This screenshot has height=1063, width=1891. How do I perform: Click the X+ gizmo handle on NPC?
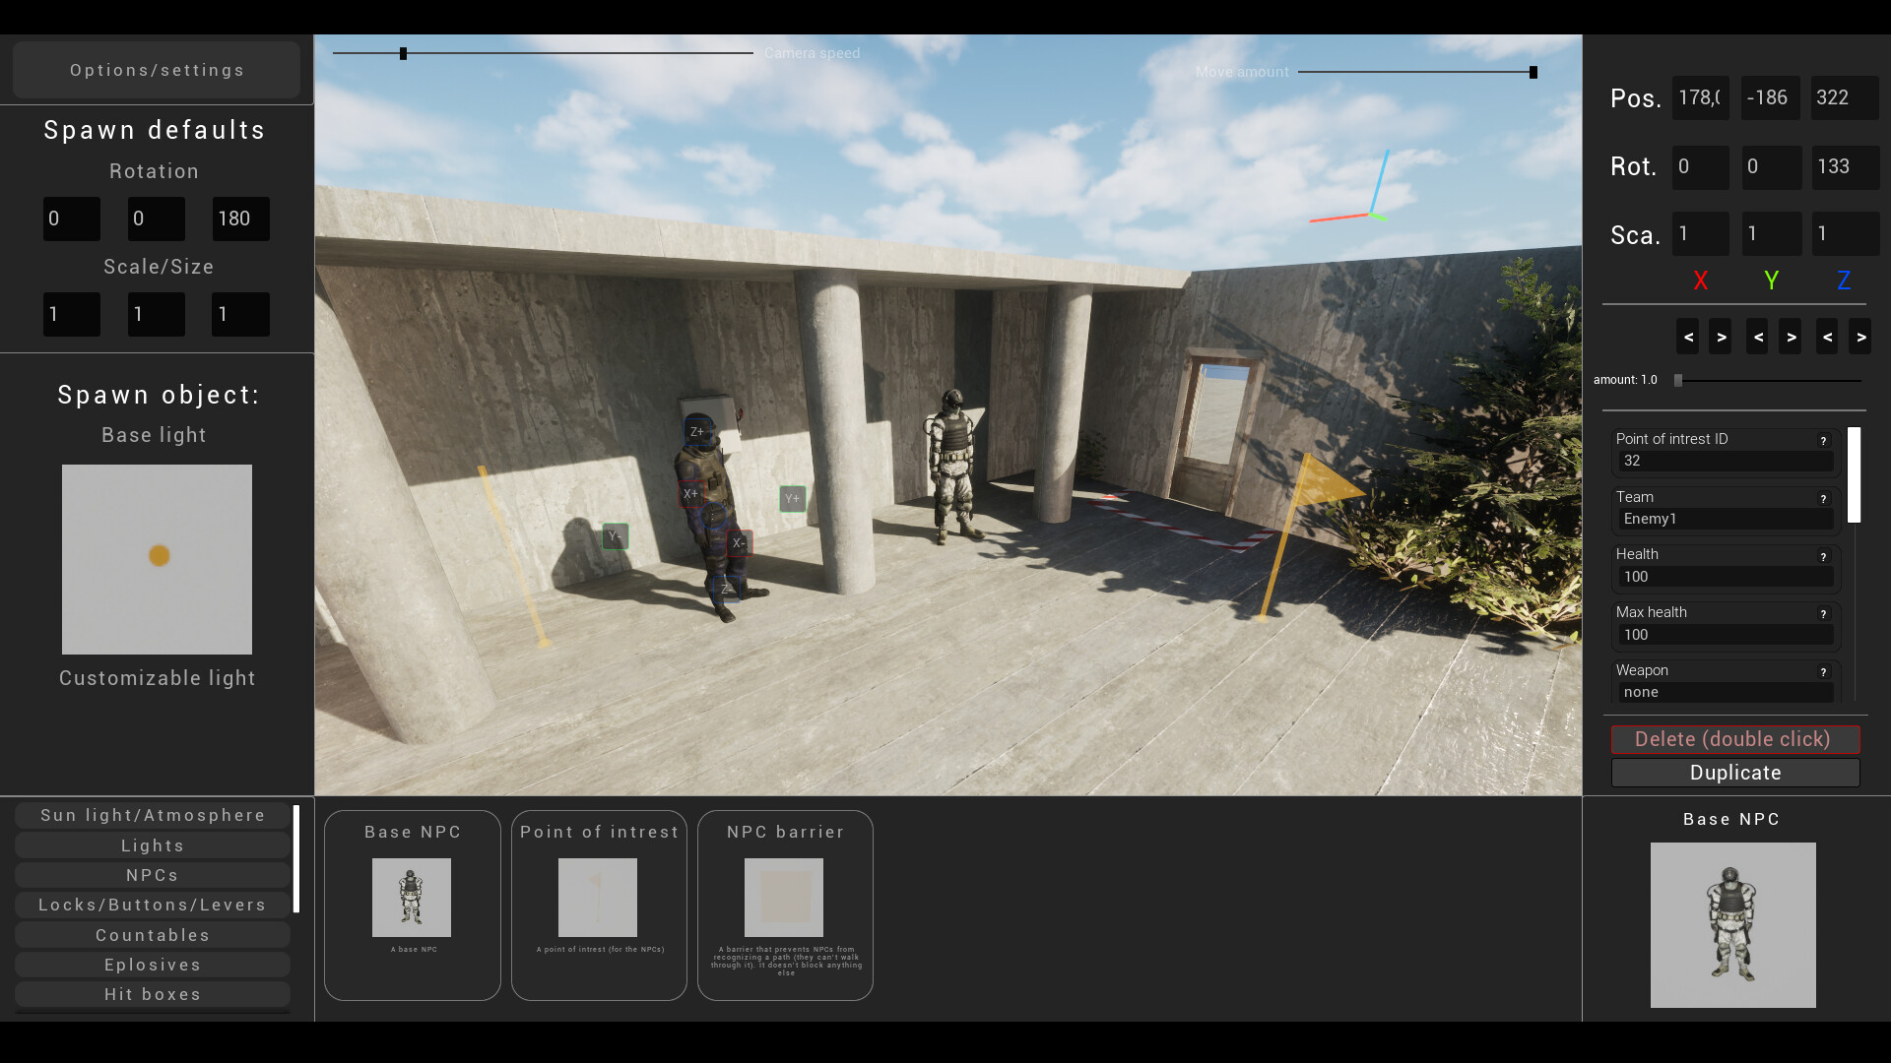tap(690, 493)
